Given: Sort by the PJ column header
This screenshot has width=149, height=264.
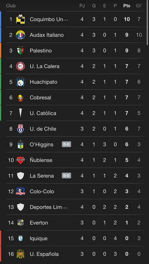Looking at the screenshot, I should point(82,6).
